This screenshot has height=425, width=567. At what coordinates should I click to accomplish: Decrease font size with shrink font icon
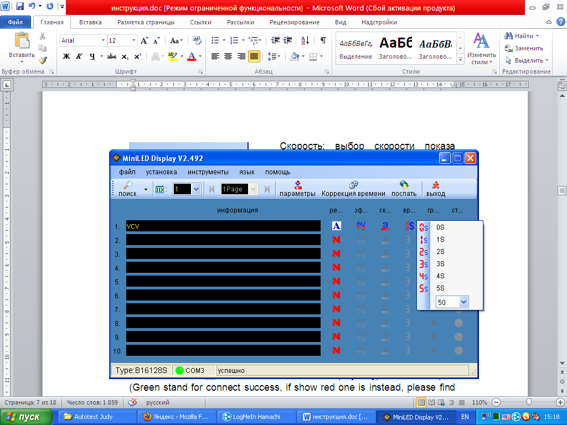click(x=156, y=40)
